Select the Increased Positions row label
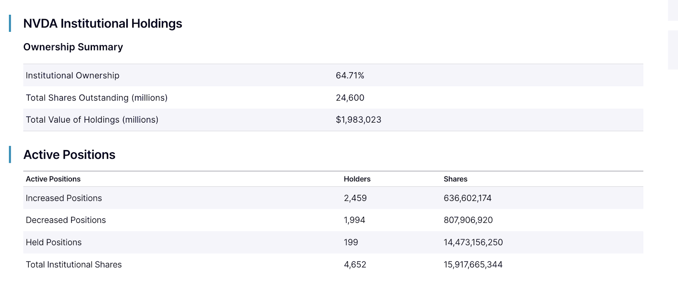Viewport: 678px width, 285px height. [x=64, y=198]
